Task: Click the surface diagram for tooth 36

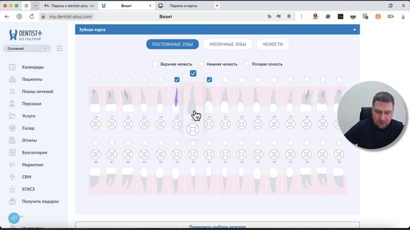Action: point(306,155)
